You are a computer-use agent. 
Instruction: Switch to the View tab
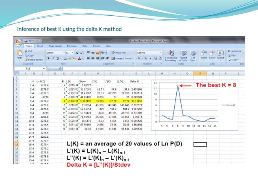[x=108, y=46]
